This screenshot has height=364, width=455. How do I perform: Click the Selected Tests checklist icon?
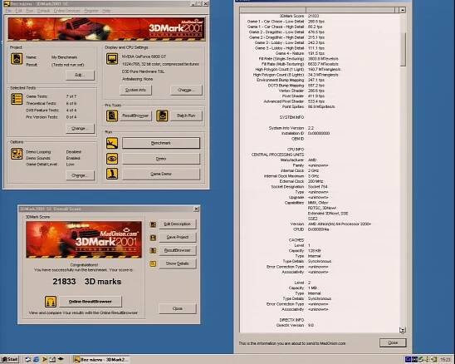(17, 99)
